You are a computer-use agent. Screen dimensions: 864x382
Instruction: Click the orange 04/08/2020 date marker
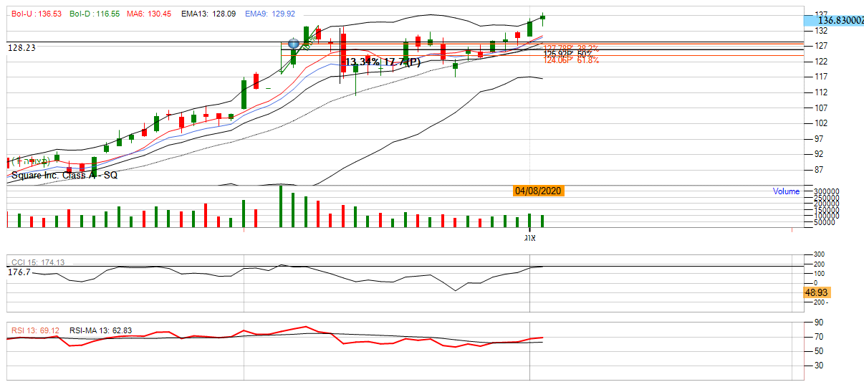coord(539,191)
